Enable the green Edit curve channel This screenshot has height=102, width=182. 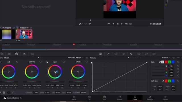pos(169,62)
